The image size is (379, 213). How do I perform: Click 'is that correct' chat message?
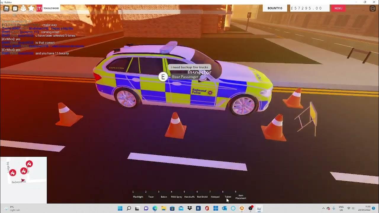coord(45,43)
